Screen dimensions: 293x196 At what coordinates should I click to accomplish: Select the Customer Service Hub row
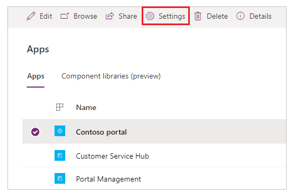point(154,155)
